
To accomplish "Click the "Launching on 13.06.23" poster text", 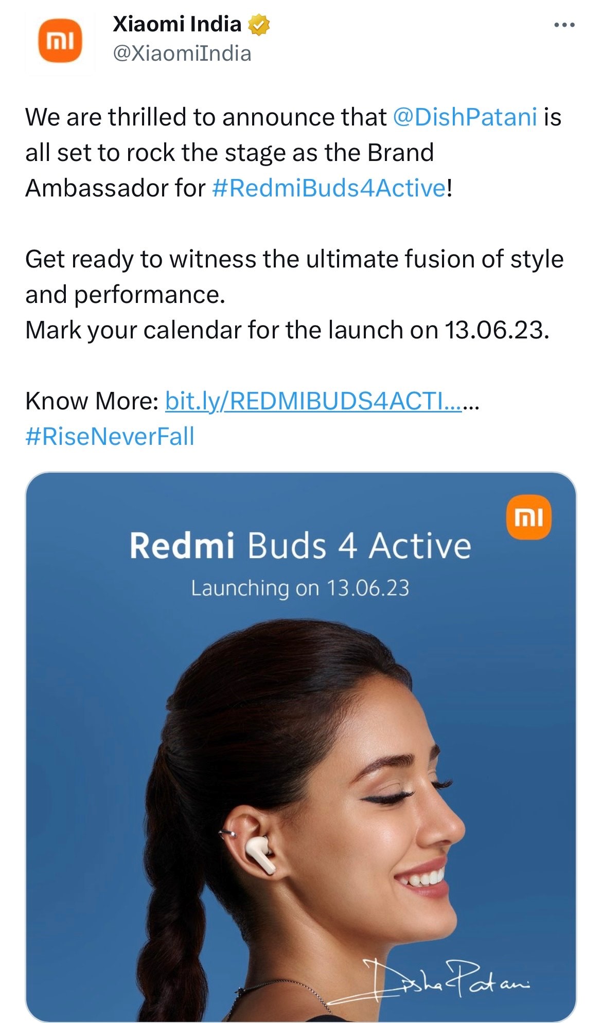I will point(300,588).
